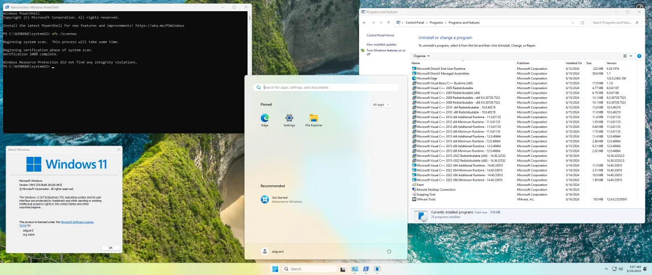Go forward in Programs and Features

(x=373, y=23)
